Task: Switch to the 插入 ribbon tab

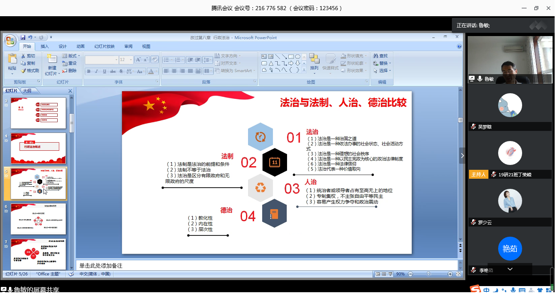Action: click(44, 46)
